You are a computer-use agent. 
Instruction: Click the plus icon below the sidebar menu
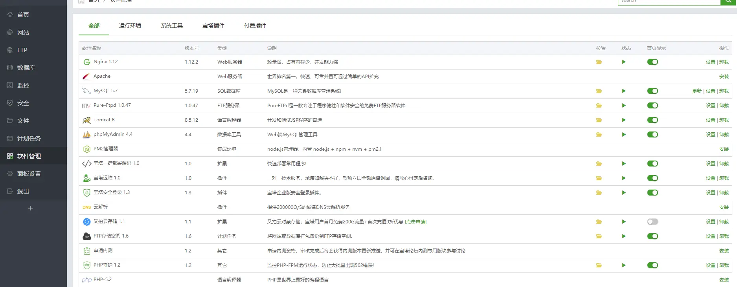point(30,208)
